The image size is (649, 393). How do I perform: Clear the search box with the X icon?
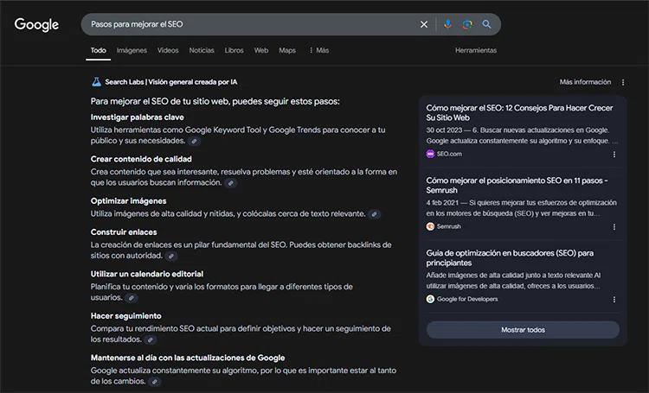[x=424, y=24]
